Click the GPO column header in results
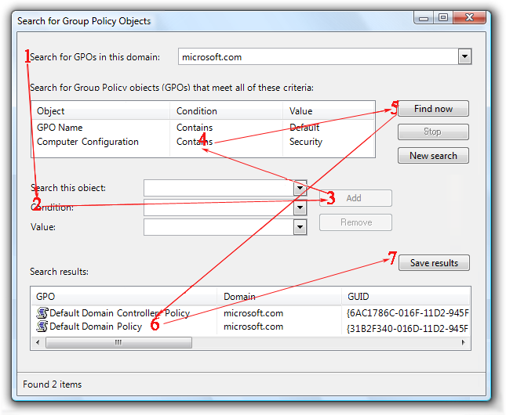Viewport: 506px width, 415px height. (x=124, y=297)
